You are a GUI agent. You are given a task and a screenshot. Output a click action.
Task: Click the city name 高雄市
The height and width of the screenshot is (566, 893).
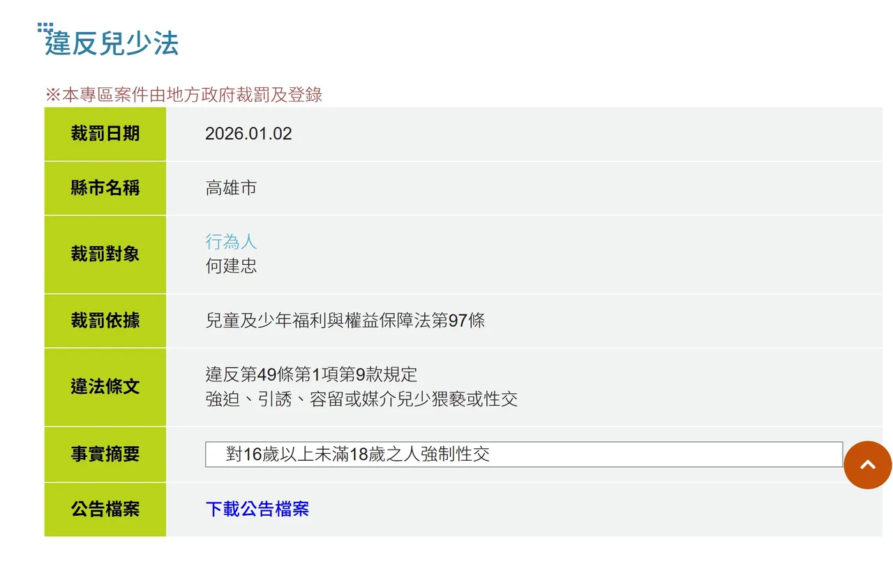tap(231, 188)
